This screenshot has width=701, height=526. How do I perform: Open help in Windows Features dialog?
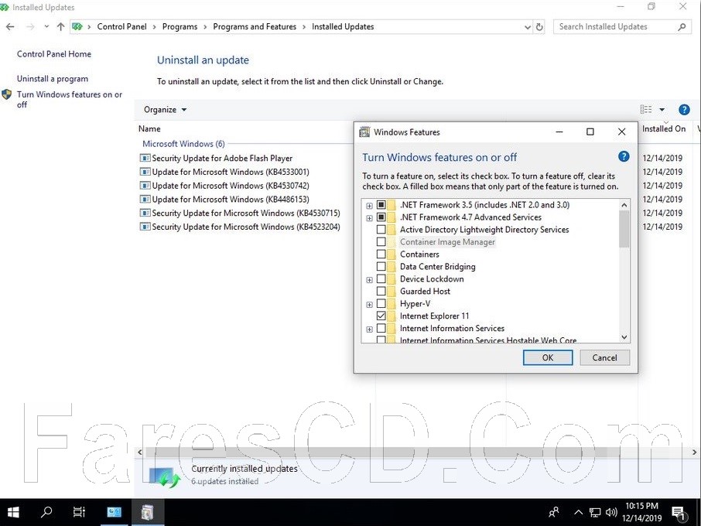624,156
